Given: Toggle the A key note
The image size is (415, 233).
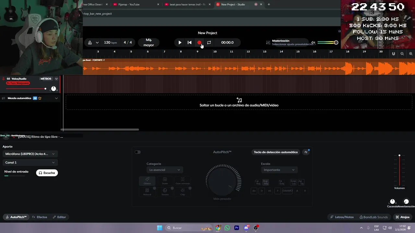Looking at the screenshot, I should [x=297, y=191].
